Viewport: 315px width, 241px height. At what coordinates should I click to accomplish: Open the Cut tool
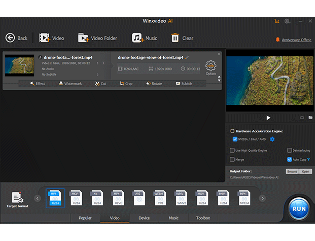[x=100, y=83]
